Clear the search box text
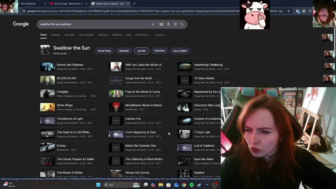336x189 pixels. [x=153, y=24]
